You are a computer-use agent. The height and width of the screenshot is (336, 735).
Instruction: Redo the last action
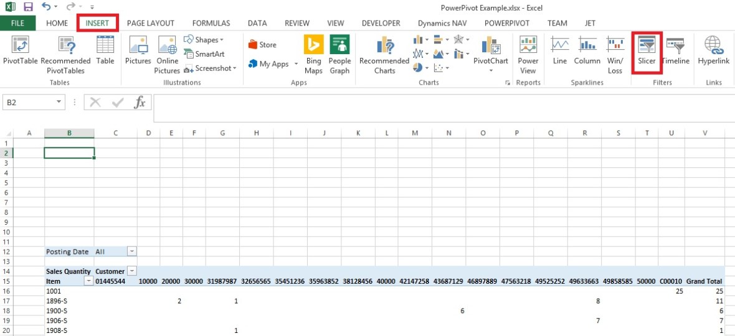[71, 7]
